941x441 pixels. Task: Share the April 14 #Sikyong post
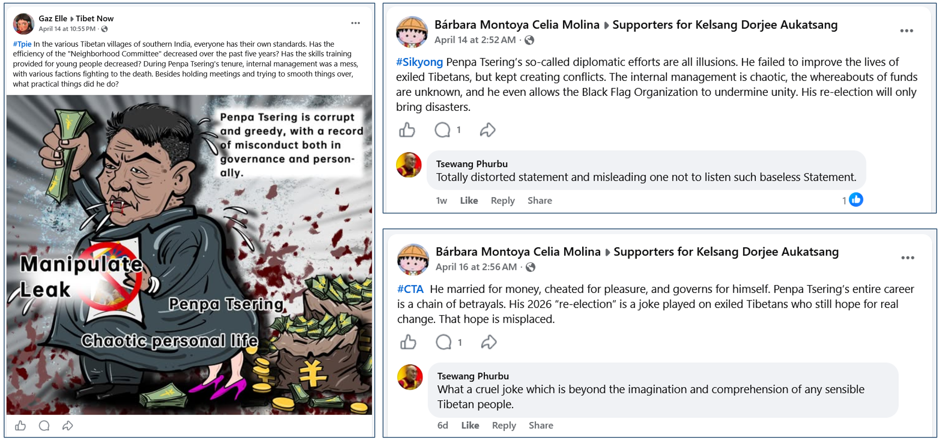tap(487, 130)
